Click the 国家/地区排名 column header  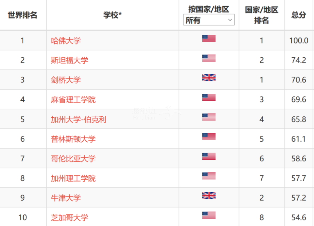coord(261,15)
